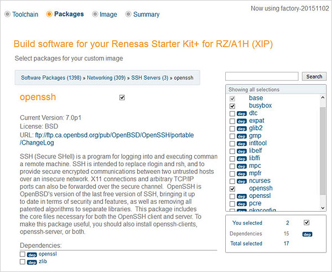Click scroll-up arrow of selections list

pyautogui.click(x=323, y=97)
